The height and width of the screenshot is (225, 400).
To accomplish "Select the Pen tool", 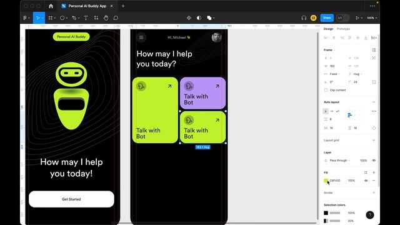I will (74, 18).
